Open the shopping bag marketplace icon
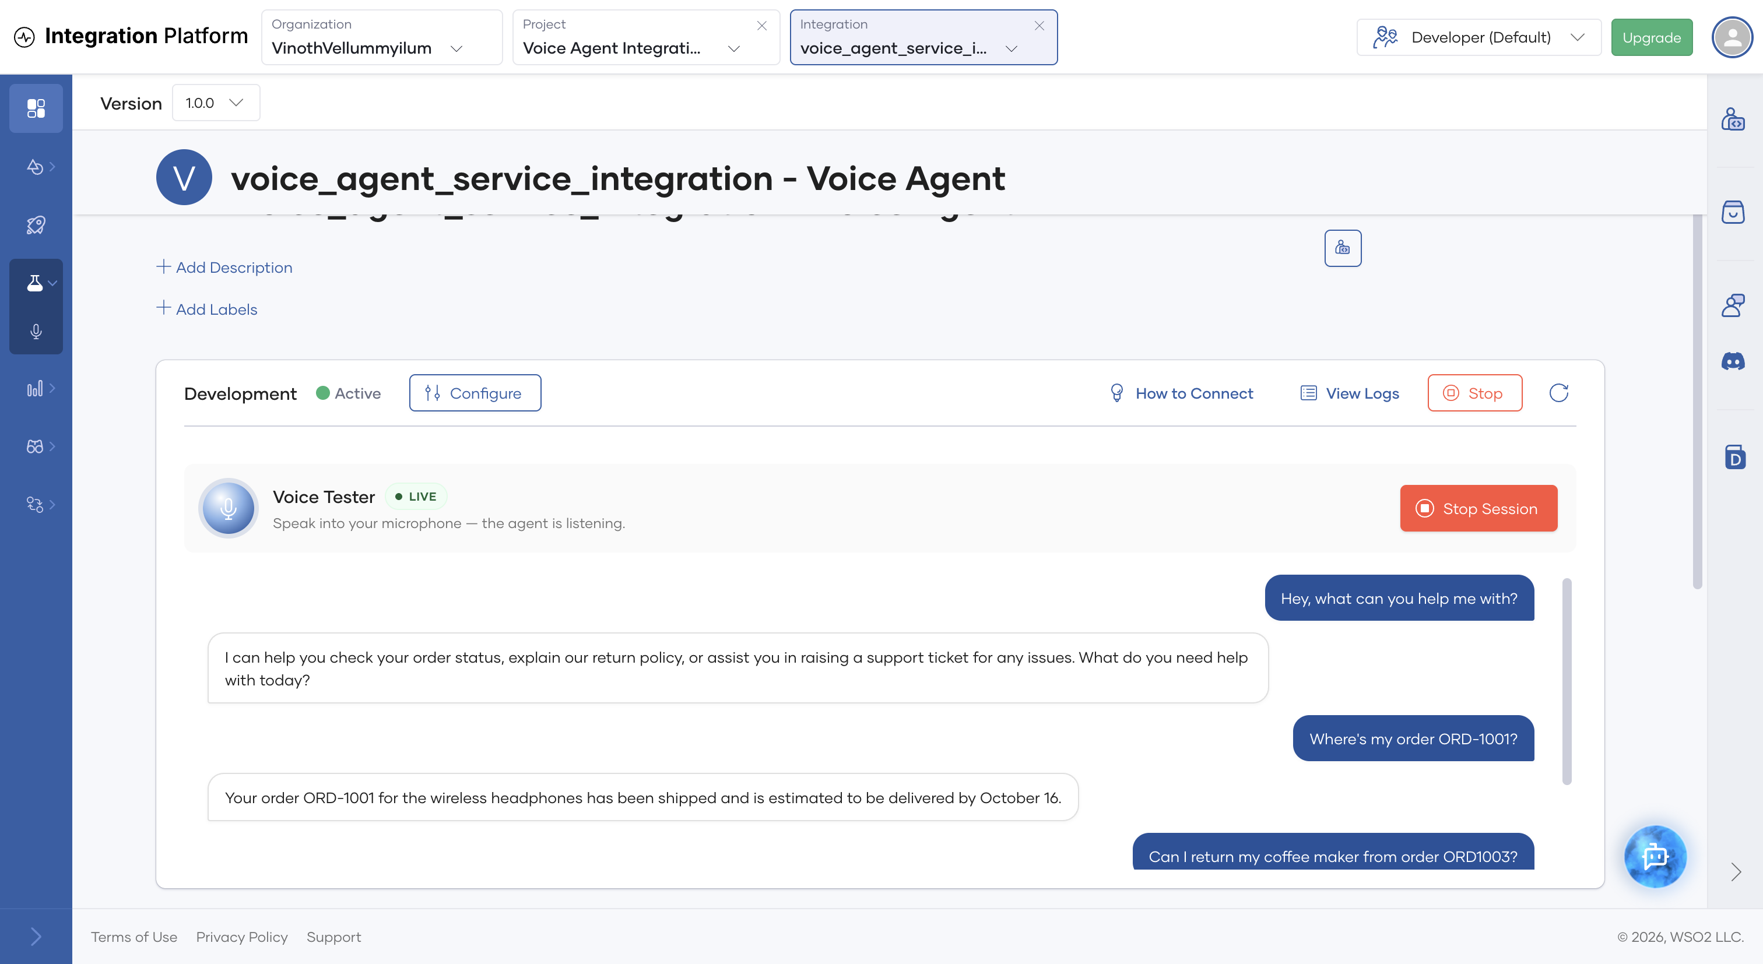The image size is (1763, 964). pos(1733,212)
